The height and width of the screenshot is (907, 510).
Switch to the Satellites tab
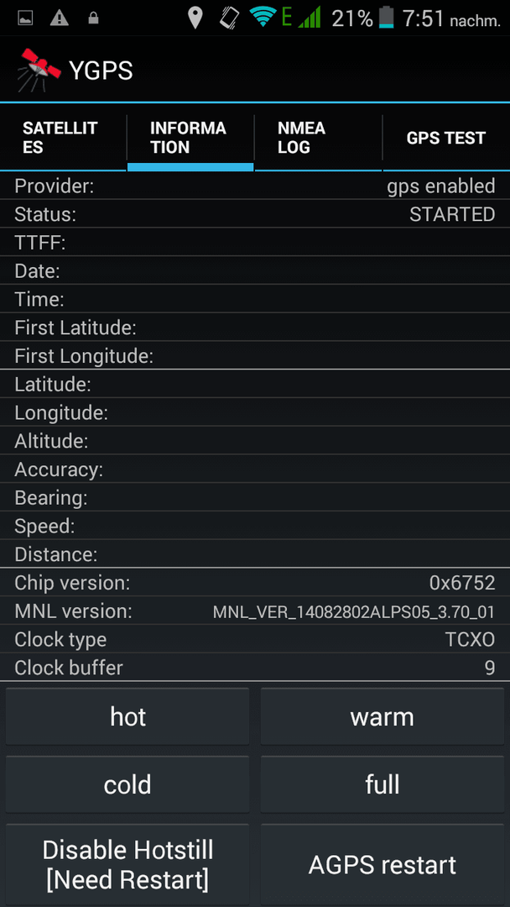tap(64, 138)
